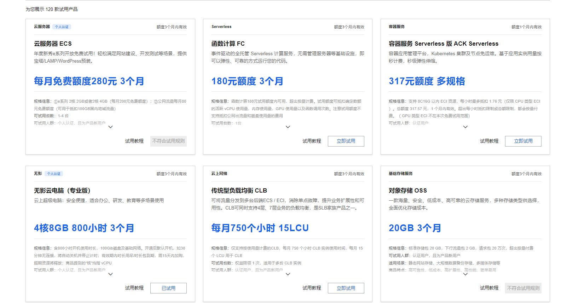Open 试用教程 for 对象存储 OSS
Screen dimensions: 562x303
coord(489,288)
